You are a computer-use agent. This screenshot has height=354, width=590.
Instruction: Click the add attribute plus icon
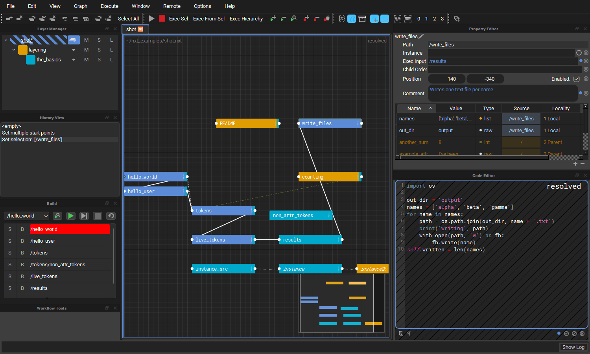(575, 164)
